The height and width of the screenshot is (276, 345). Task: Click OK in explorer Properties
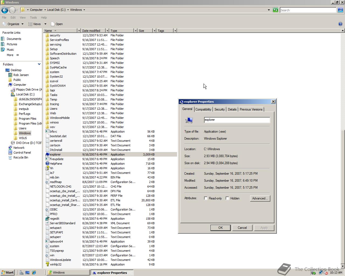[220, 228]
